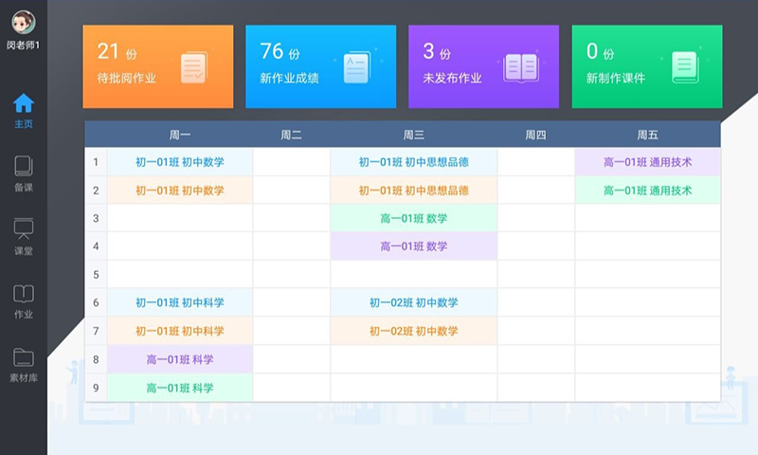Open the 作业 homework book icon
758x455 pixels.
pos(24,294)
